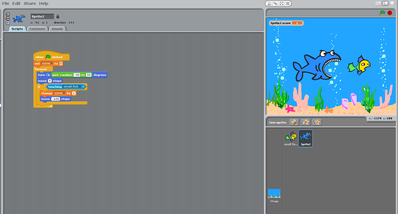Toggle the sprite drag lock icon
398x214 pixels.
coord(58,16)
